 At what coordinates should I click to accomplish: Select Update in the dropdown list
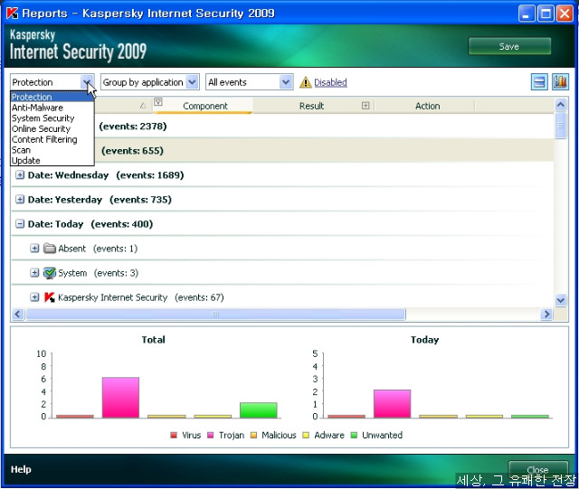tap(52, 161)
